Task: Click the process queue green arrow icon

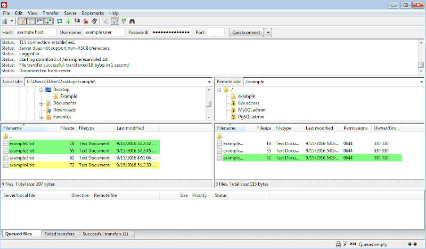Action: (69, 21)
